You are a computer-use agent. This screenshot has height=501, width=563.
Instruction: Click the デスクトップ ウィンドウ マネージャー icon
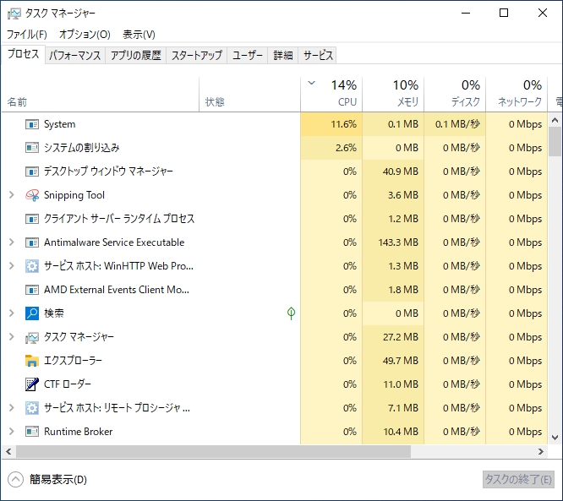(x=32, y=172)
